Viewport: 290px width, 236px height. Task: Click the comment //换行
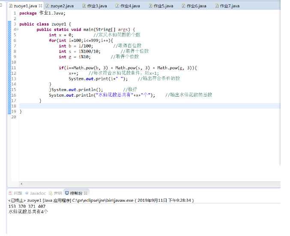coord(130,89)
